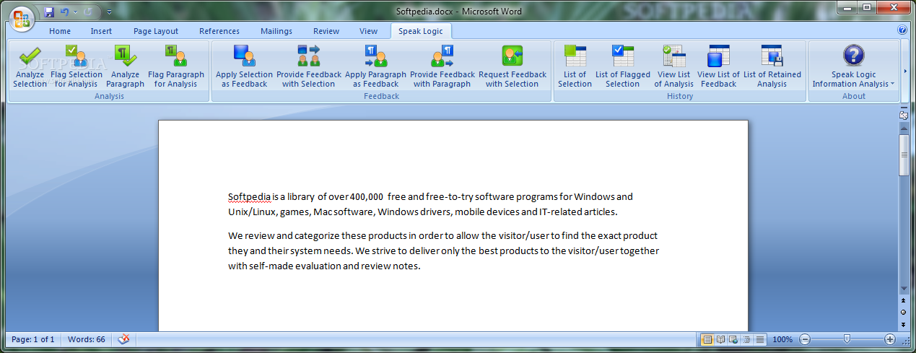Screen dimensions: 916x353
Task: Click Apply Paragraph as Feedback
Action: 375,66
